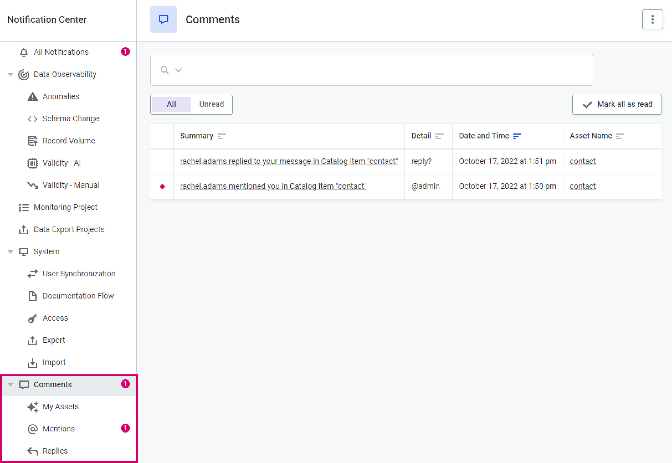Viewport: 672px width, 463px height.
Task: Go to Monitoring Project notifications
Action: pos(65,207)
